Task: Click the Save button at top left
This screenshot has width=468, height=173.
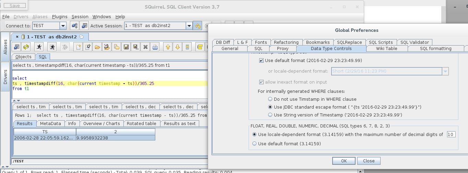Action: [14, 5]
